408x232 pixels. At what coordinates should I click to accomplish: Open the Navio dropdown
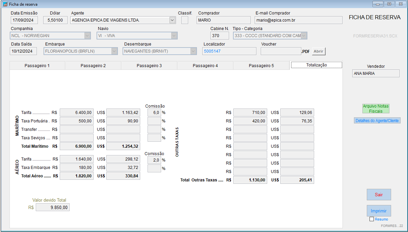tap(174, 36)
